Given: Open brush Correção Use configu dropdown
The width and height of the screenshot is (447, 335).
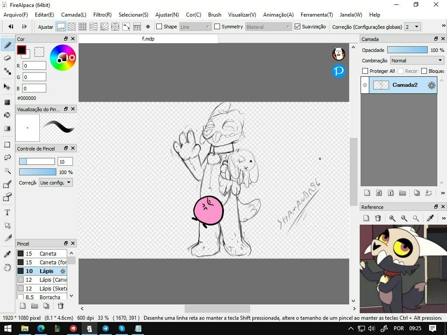Looking at the screenshot, I should 55,183.
